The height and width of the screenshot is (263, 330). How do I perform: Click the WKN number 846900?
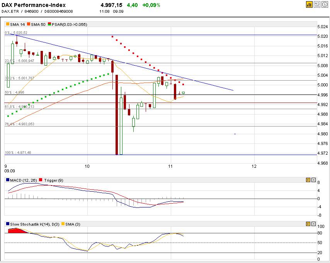(32, 11)
